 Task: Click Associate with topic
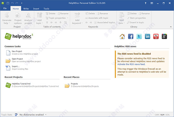tap(97, 18)
